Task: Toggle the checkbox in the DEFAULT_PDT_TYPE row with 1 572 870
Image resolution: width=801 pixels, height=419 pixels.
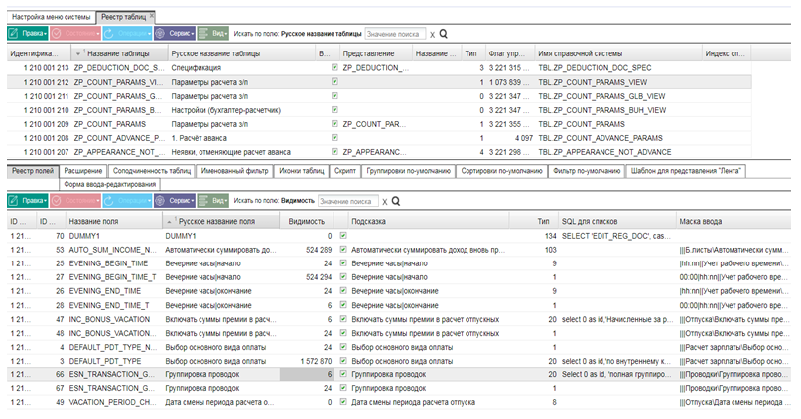Action: point(343,361)
